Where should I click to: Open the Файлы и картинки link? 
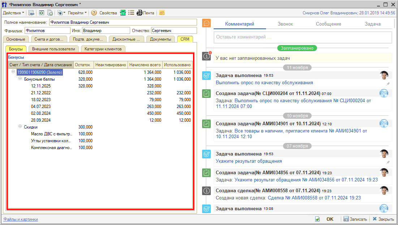[x=21, y=219]
